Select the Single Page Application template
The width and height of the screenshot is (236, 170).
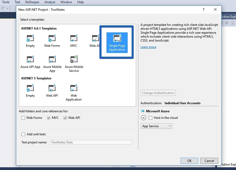click(117, 43)
